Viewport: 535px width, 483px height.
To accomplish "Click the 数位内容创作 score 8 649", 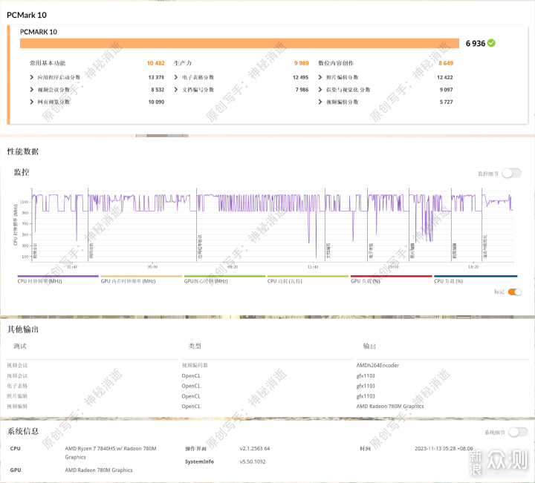I will pyautogui.click(x=446, y=63).
